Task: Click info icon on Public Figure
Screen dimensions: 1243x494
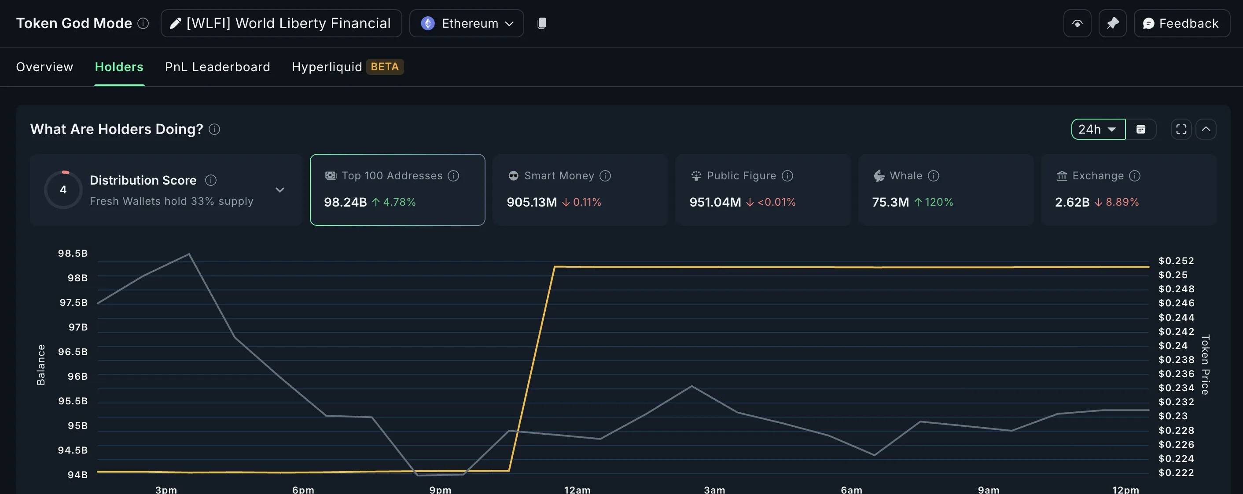Action: pos(787,176)
